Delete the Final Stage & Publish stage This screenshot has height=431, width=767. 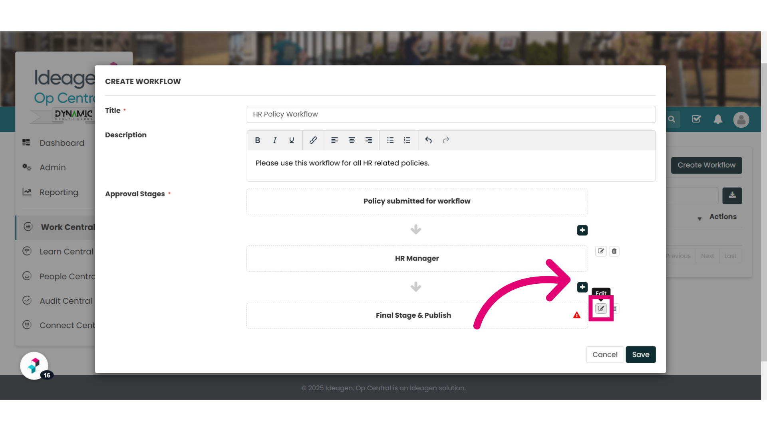[616, 308]
